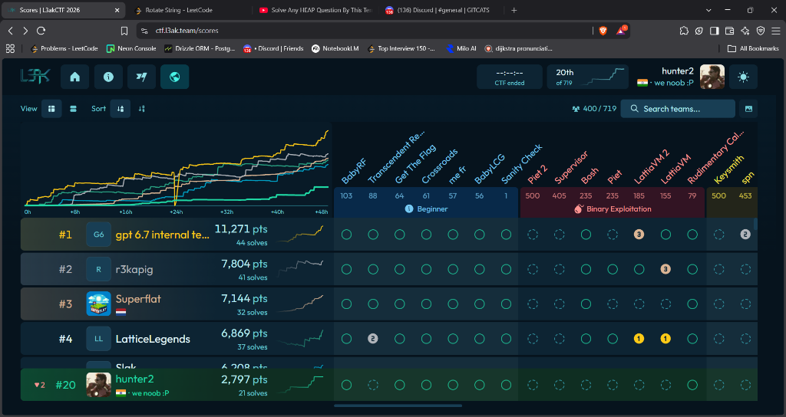Open Leo AI sparkle icon
This screenshot has width=786, height=417.
click(x=745, y=31)
